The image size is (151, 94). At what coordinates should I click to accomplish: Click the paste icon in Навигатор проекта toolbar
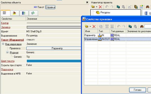pyautogui.click(x=123, y=7)
